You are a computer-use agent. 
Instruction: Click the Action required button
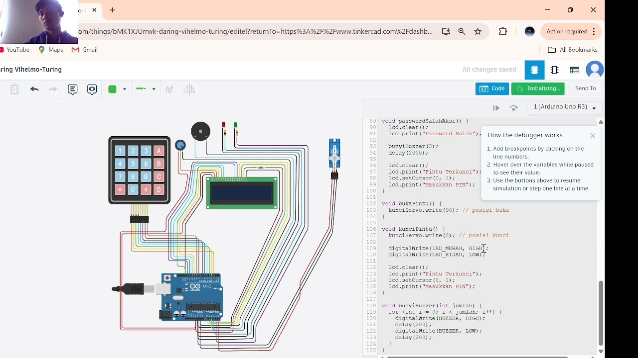pyautogui.click(x=571, y=31)
